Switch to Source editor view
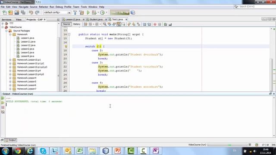Screen dimensions: 276x155 tap(66, 24)
